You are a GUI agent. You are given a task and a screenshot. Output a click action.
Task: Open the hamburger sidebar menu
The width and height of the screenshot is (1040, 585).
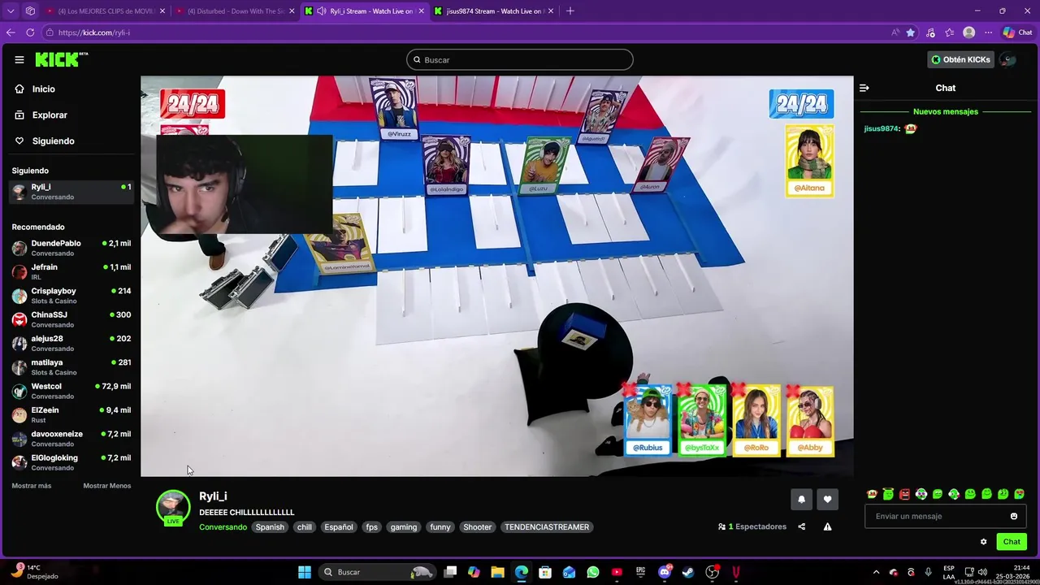(19, 59)
